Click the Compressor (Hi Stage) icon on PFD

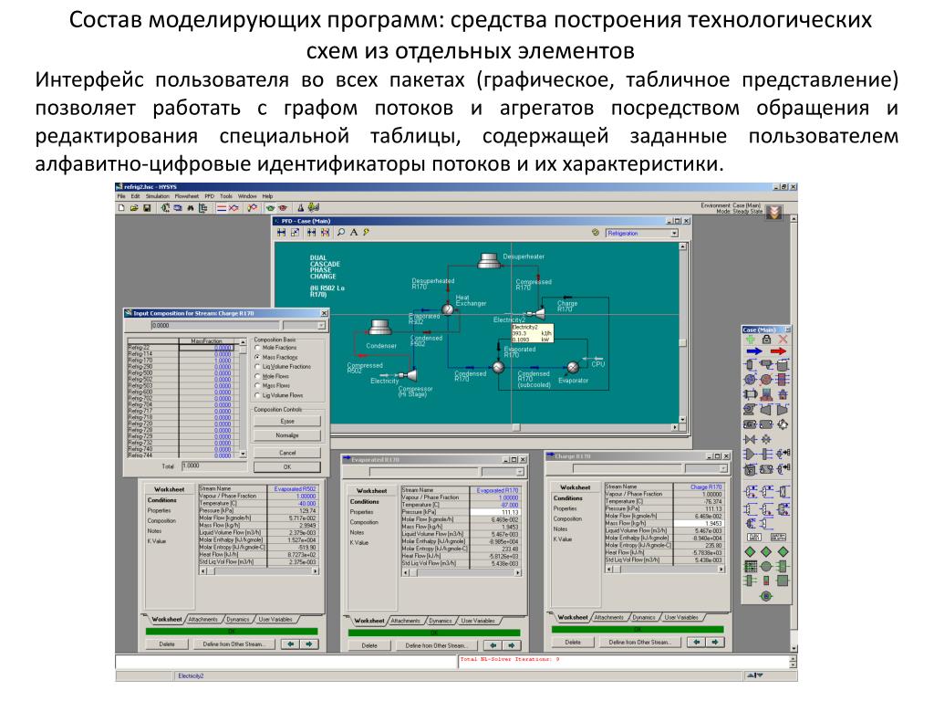point(408,374)
